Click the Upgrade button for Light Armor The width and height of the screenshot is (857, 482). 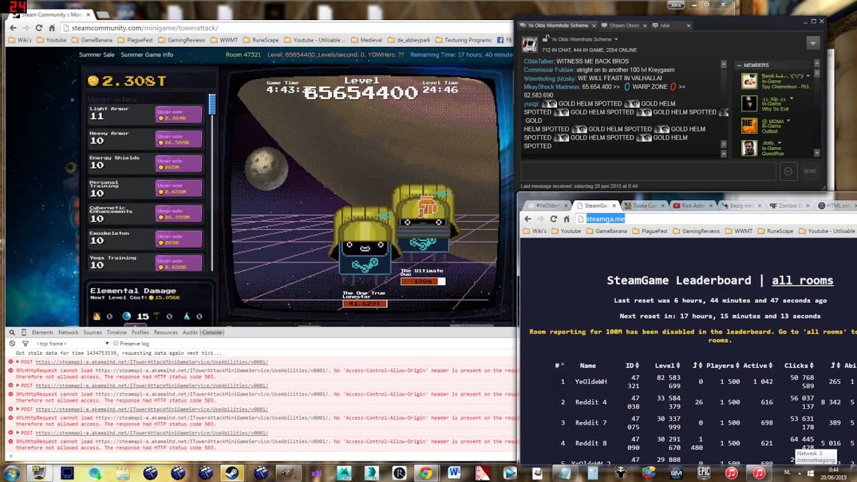coord(179,114)
